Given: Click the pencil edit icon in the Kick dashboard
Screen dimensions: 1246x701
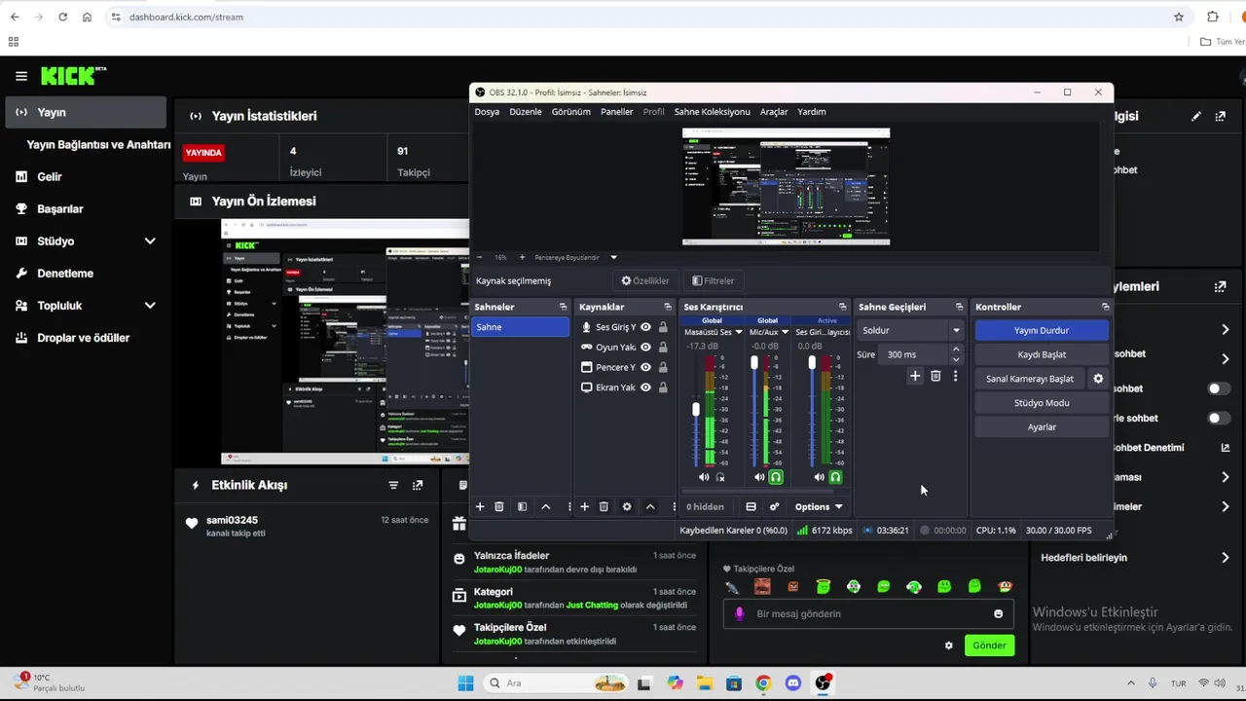Looking at the screenshot, I should click(1196, 116).
